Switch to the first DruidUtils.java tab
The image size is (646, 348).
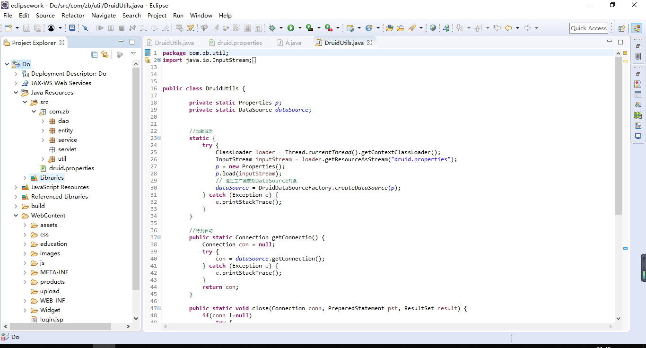click(170, 43)
